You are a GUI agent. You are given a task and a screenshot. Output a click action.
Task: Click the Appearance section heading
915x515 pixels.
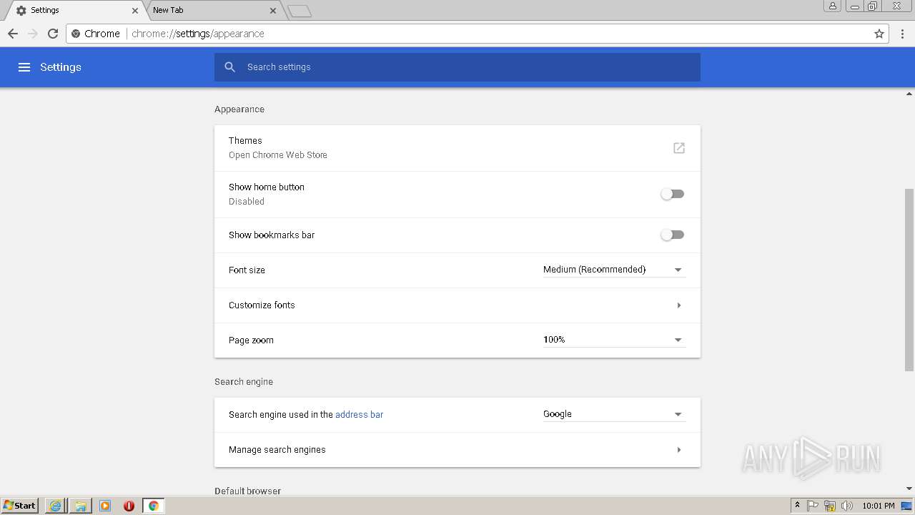tap(239, 109)
